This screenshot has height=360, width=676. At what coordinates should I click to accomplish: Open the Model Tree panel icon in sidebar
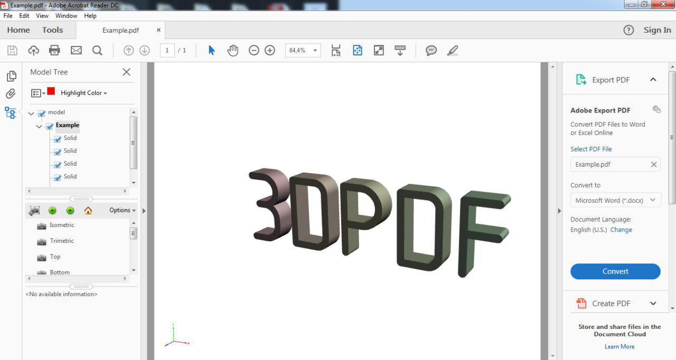point(10,112)
